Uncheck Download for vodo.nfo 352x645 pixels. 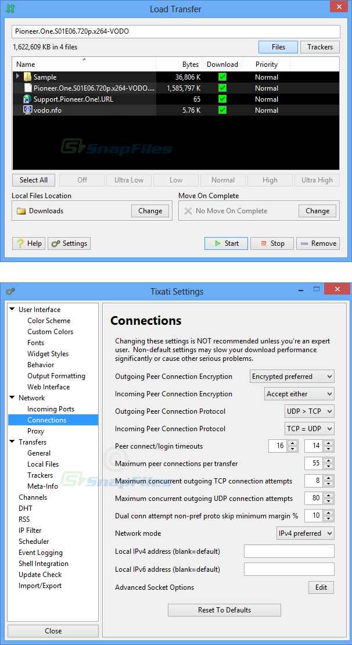(222, 110)
